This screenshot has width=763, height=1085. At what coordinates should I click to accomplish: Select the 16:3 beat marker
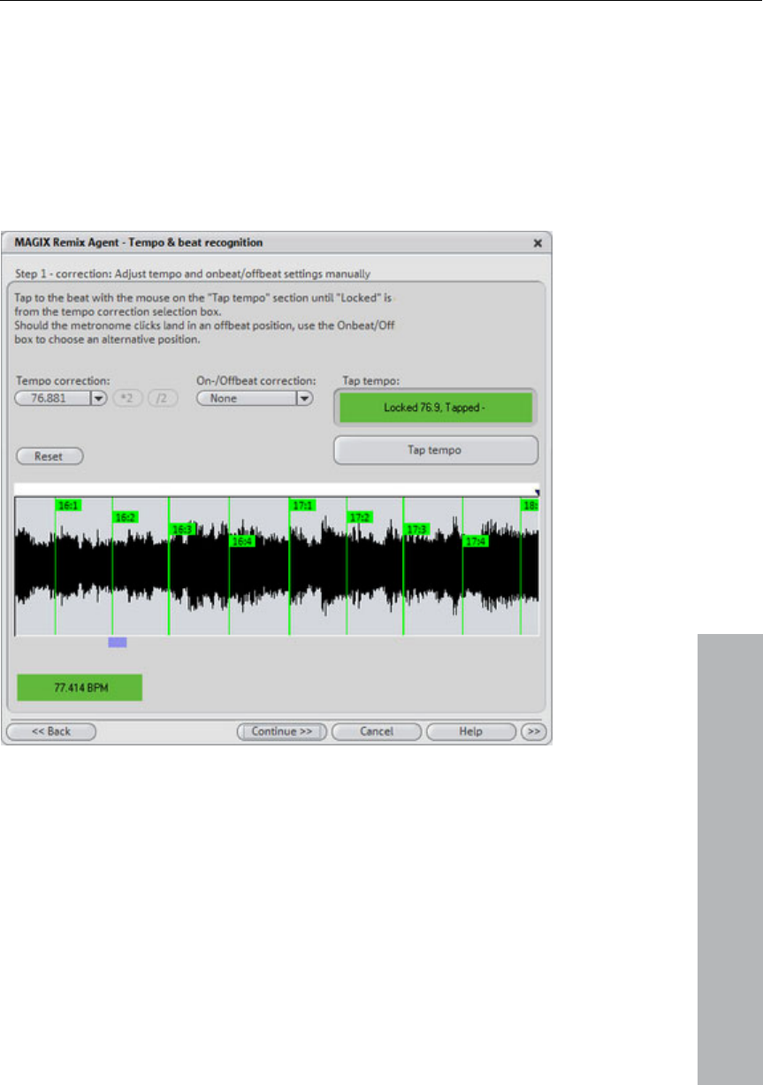(182, 530)
